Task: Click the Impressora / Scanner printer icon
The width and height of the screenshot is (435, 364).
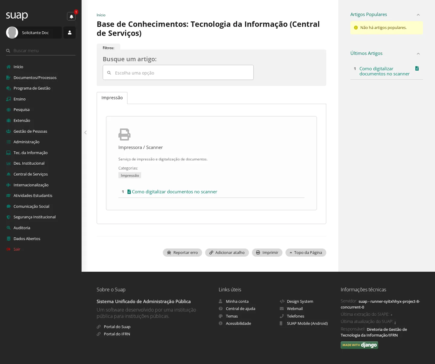Action: click(x=124, y=135)
